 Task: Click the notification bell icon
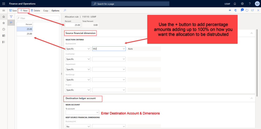(x=235, y=4)
